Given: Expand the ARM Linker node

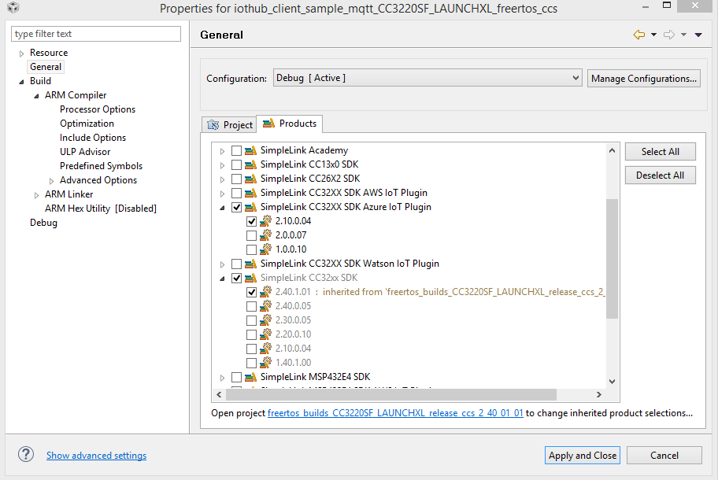Looking at the screenshot, I should 36,195.
